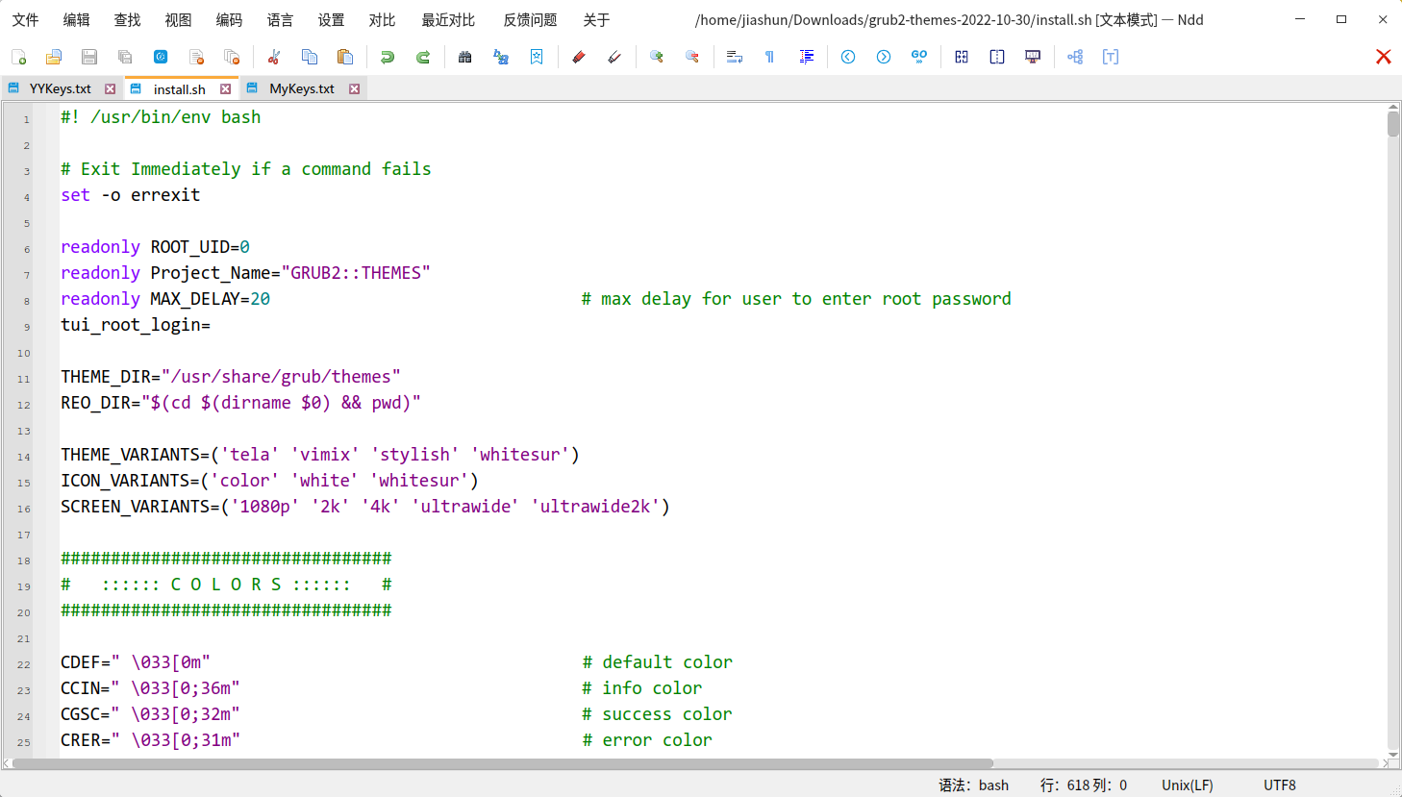
Task: Click the Zoom In magnifier icon
Action: click(657, 58)
